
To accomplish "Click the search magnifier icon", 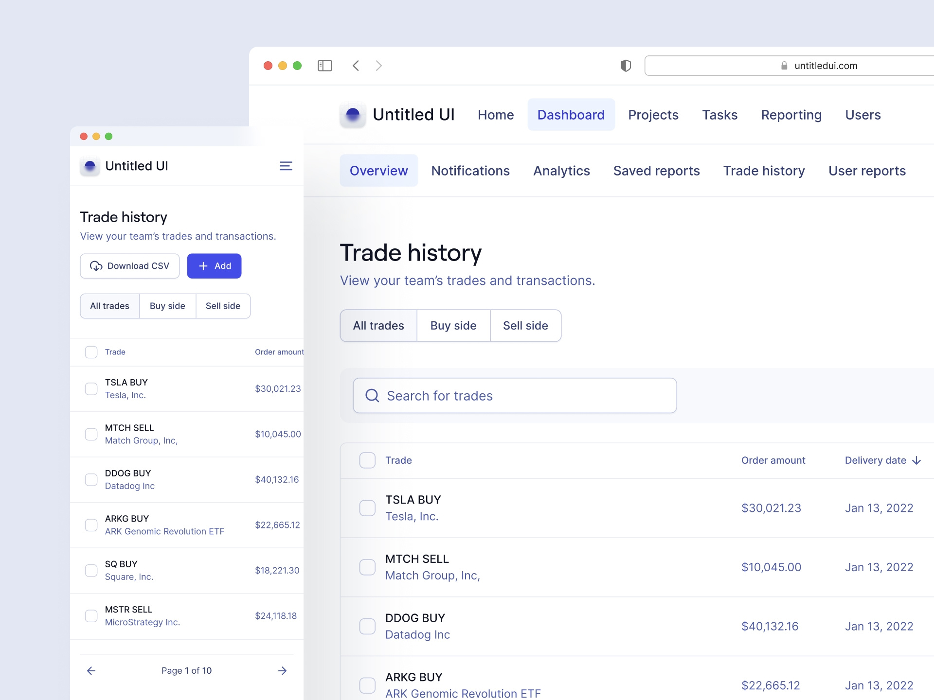I will [x=373, y=396].
